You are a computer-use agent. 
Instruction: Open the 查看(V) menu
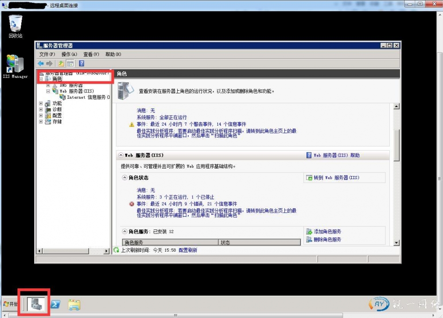click(91, 54)
